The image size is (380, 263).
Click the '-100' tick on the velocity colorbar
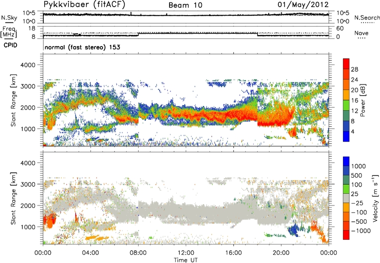359,212
